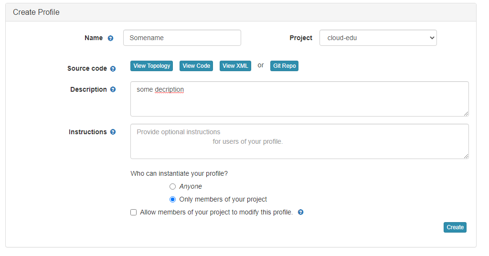This screenshot has width=489, height=256.
Task: Select the Anyone radio option
Action: pyautogui.click(x=173, y=186)
